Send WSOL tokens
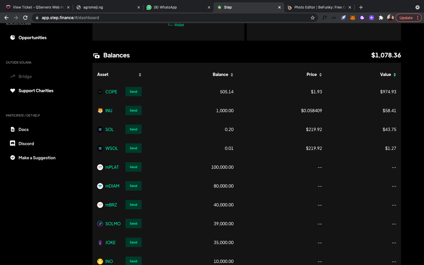Image resolution: width=424 pixels, height=265 pixels. point(133,148)
